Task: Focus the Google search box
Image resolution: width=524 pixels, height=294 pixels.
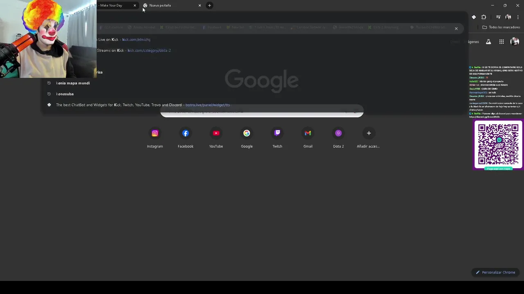Action: click(x=262, y=111)
